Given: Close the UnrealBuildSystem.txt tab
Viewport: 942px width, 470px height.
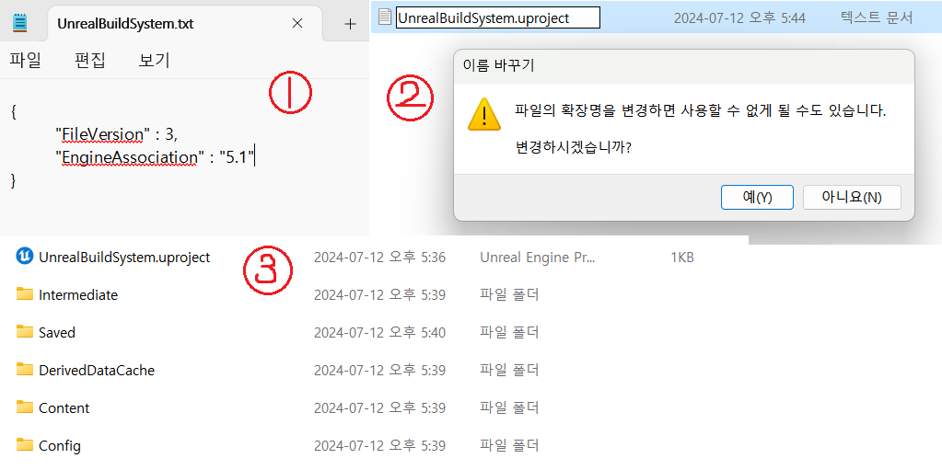Looking at the screenshot, I should click(297, 23).
